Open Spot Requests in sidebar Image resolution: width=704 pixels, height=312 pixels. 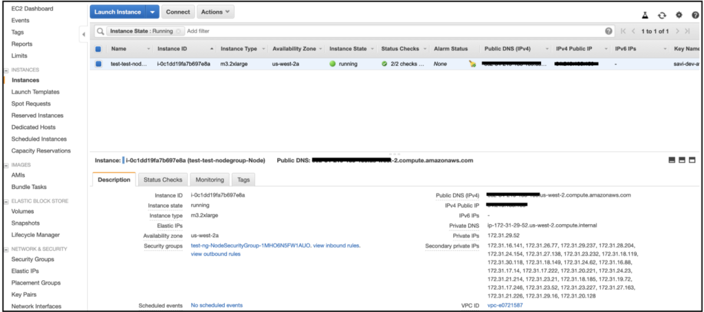31,104
